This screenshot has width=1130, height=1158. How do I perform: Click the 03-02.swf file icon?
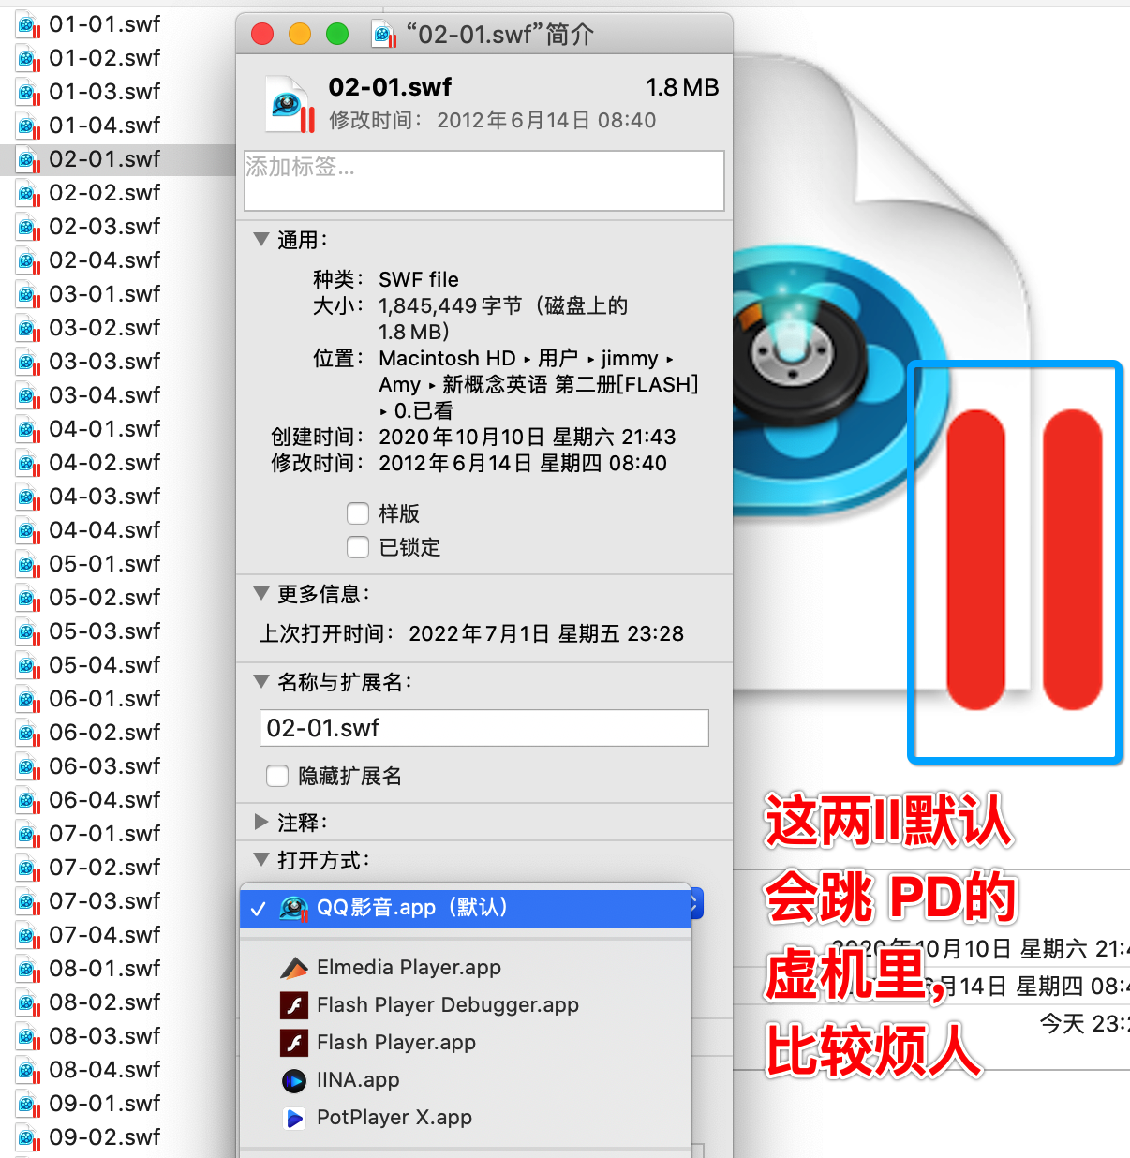pos(29,329)
